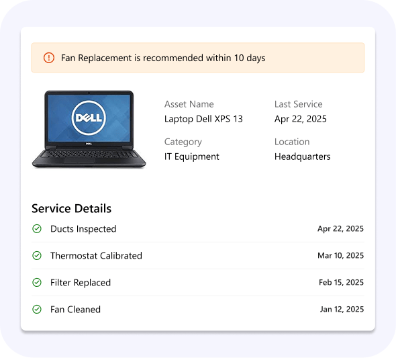Click the Last Service date Apr 22, 2025
This screenshot has width=396, height=358.
301,119
